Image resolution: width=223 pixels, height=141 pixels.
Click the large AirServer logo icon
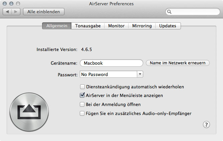(29, 112)
